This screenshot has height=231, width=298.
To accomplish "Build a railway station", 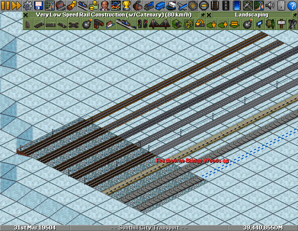I will pos(126,24).
